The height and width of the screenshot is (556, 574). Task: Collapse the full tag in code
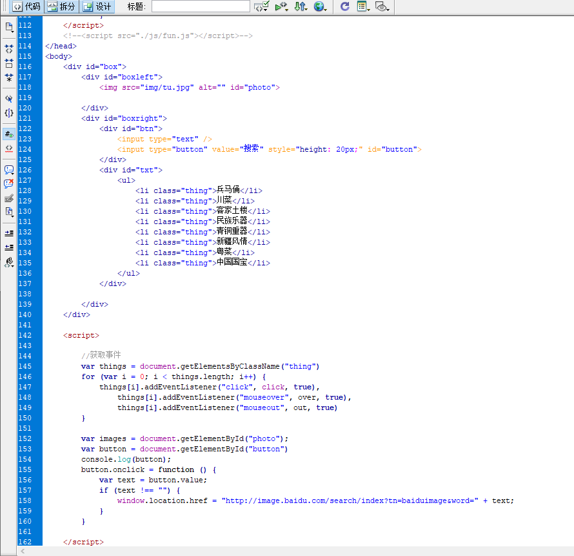[x=9, y=48]
